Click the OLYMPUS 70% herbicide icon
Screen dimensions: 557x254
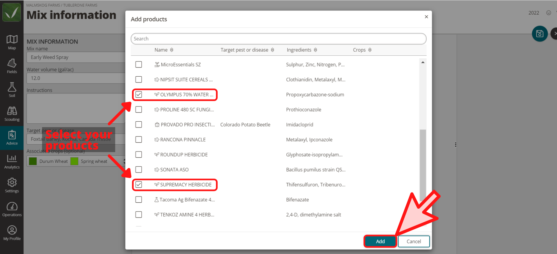[x=157, y=95]
